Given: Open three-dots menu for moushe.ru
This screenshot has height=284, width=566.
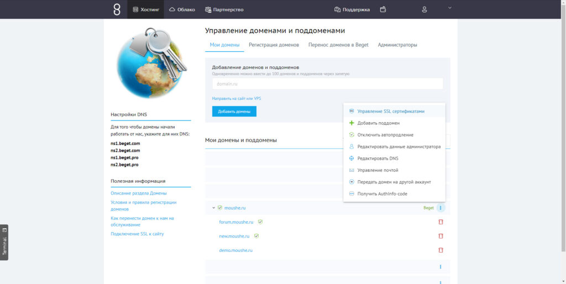Looking at the screenshot, I should pos(441,208).
